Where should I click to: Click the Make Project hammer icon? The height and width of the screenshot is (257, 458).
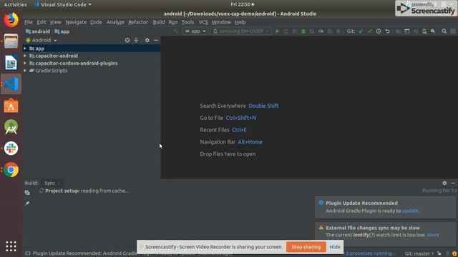click(175, 31)
